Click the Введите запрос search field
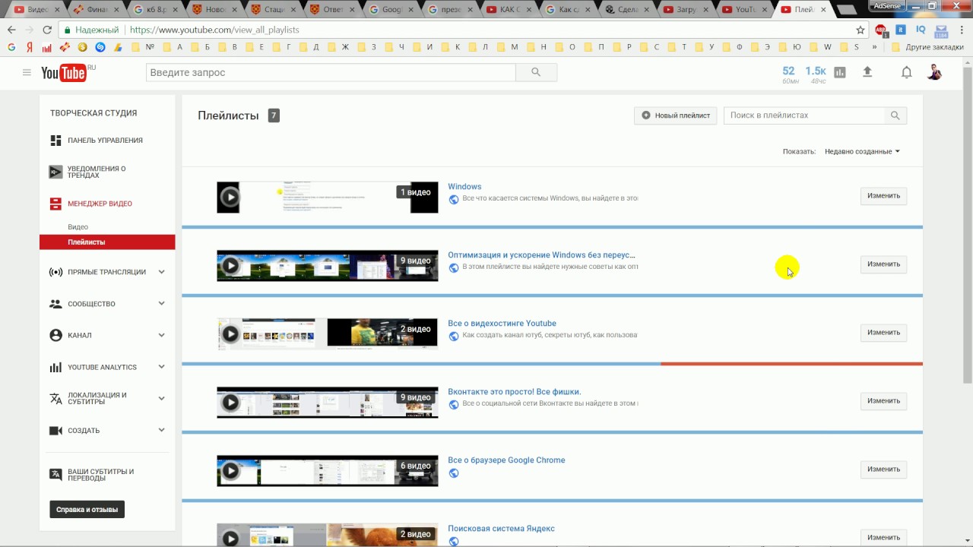 click(x=331, y=72)
